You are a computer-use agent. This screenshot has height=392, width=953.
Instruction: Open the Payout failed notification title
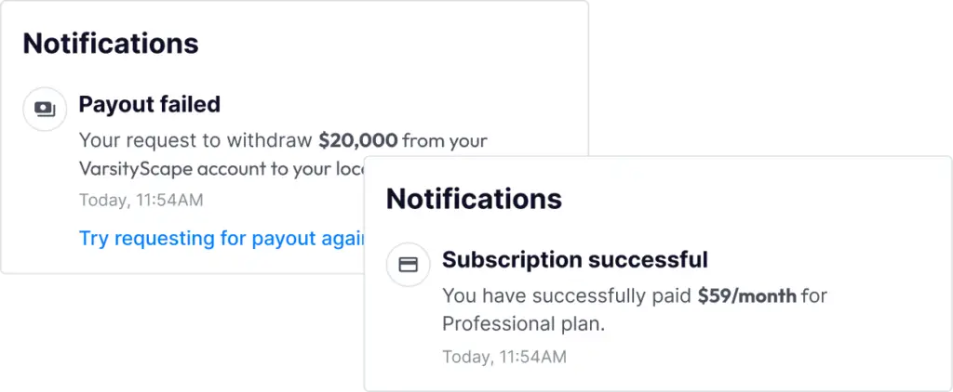[150, 104]
